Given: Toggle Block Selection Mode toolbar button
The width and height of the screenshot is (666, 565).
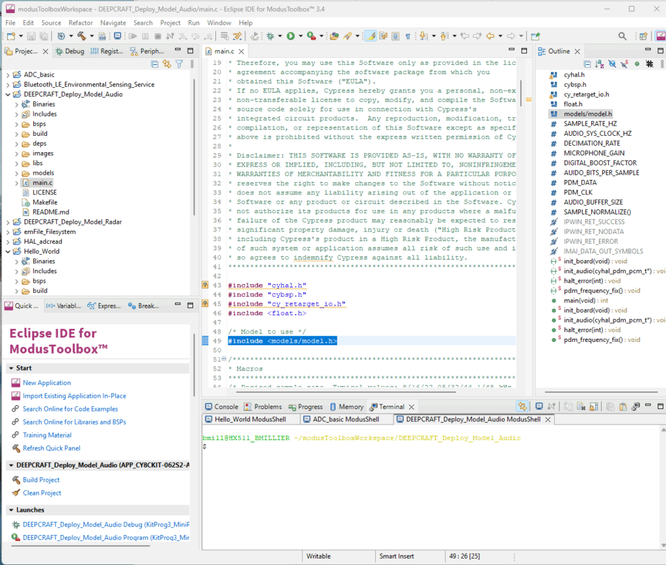Looking at the screenshot, I should [x=395, y=36].
